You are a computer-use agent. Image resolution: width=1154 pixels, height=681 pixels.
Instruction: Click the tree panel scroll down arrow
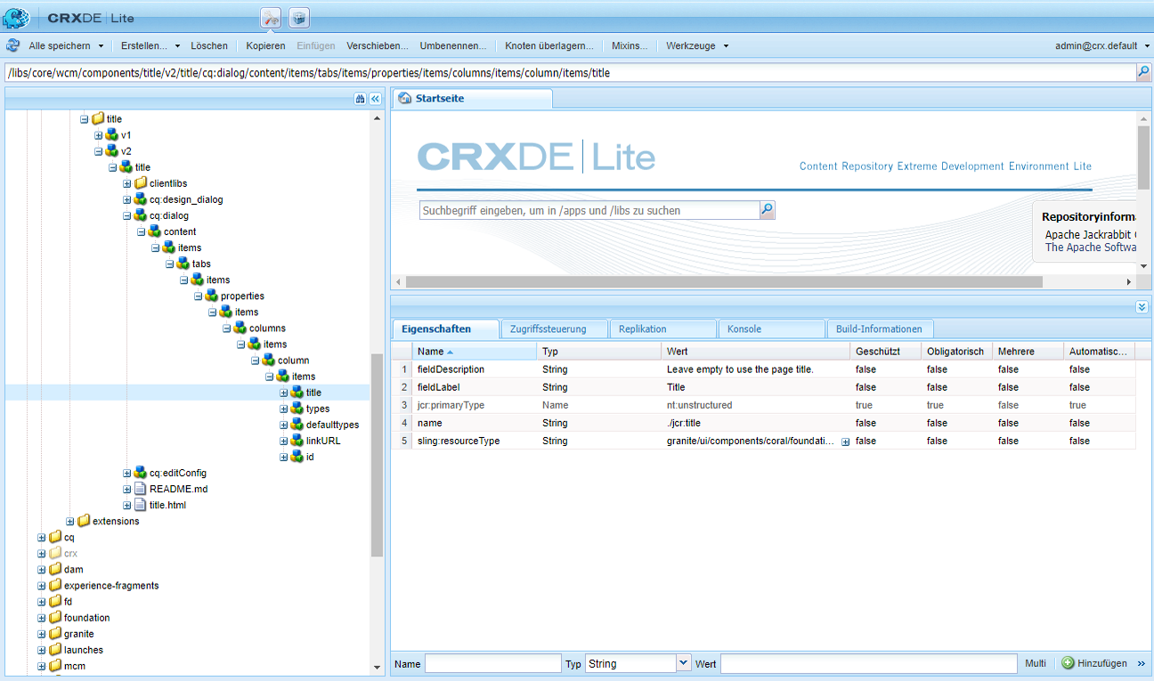pos(377,668)
